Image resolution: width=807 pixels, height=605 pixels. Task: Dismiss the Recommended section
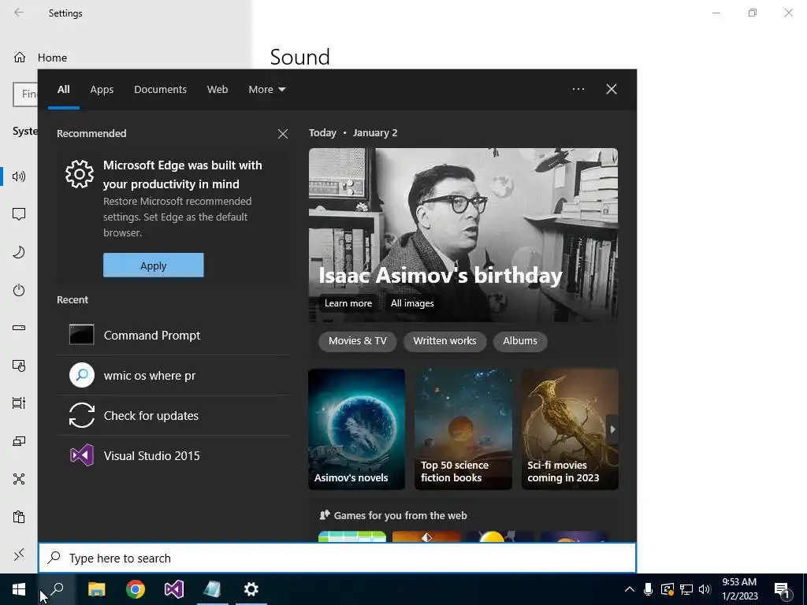coord(283,134)
